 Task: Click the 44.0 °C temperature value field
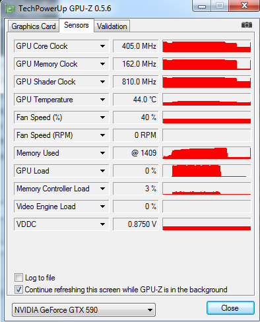[136, 100]
